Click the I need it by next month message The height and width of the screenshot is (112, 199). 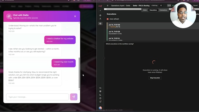coord(64,63)
